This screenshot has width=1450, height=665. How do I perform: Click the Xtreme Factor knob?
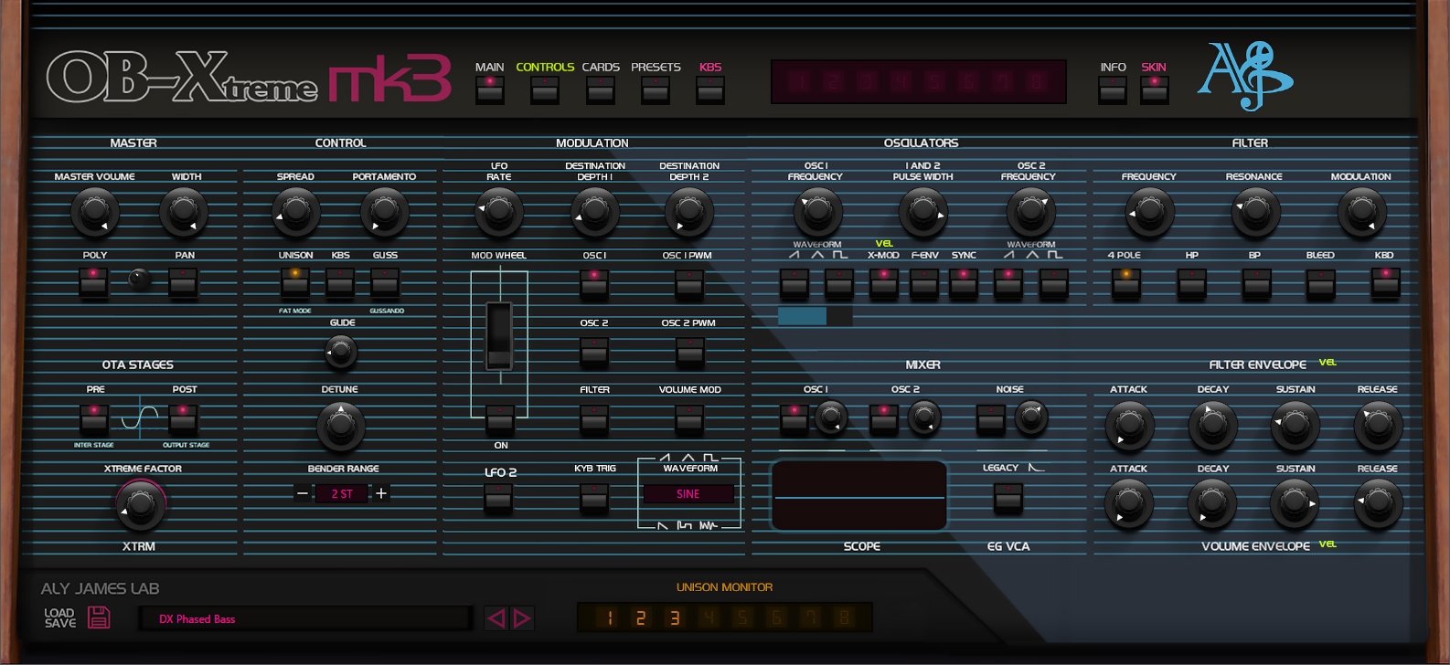tap(140, 504)
